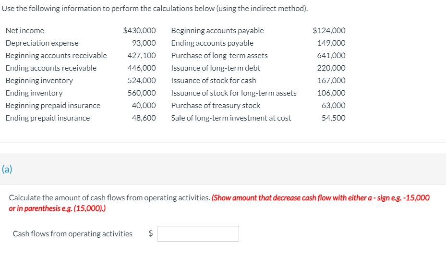The width and height of the screenshot is (446, 257).
Task: Click Beginning prepaid insurance label
Action: tap(53, 106)
